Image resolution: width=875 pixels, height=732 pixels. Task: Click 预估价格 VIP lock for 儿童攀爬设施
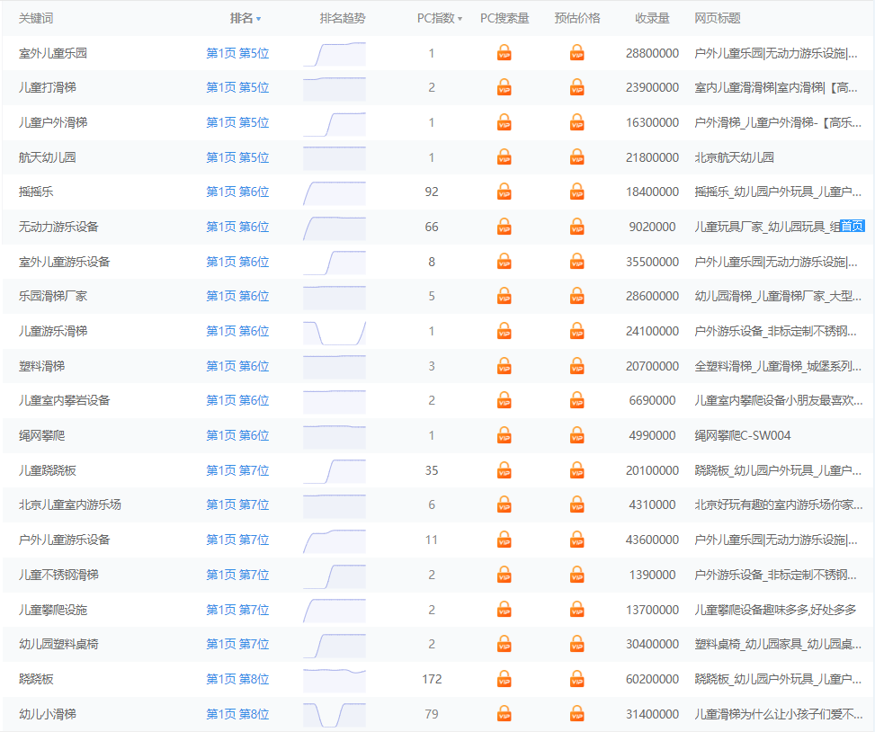click(577, 610)
